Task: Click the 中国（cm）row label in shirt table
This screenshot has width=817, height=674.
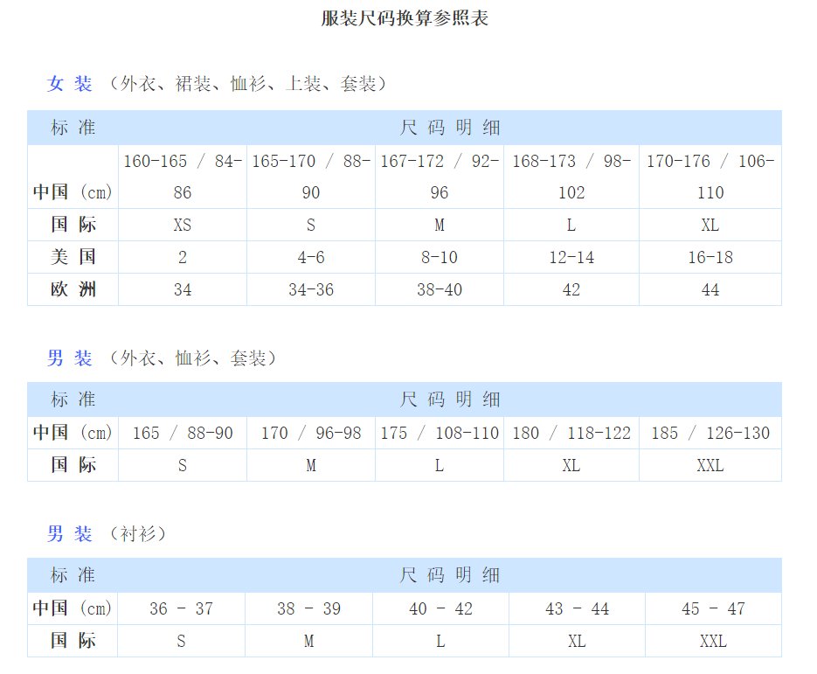Action: click(72, 608)
